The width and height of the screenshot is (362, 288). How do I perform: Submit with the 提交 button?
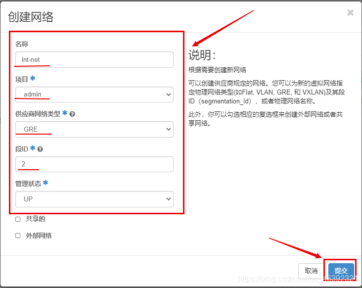tap(341, 271)
